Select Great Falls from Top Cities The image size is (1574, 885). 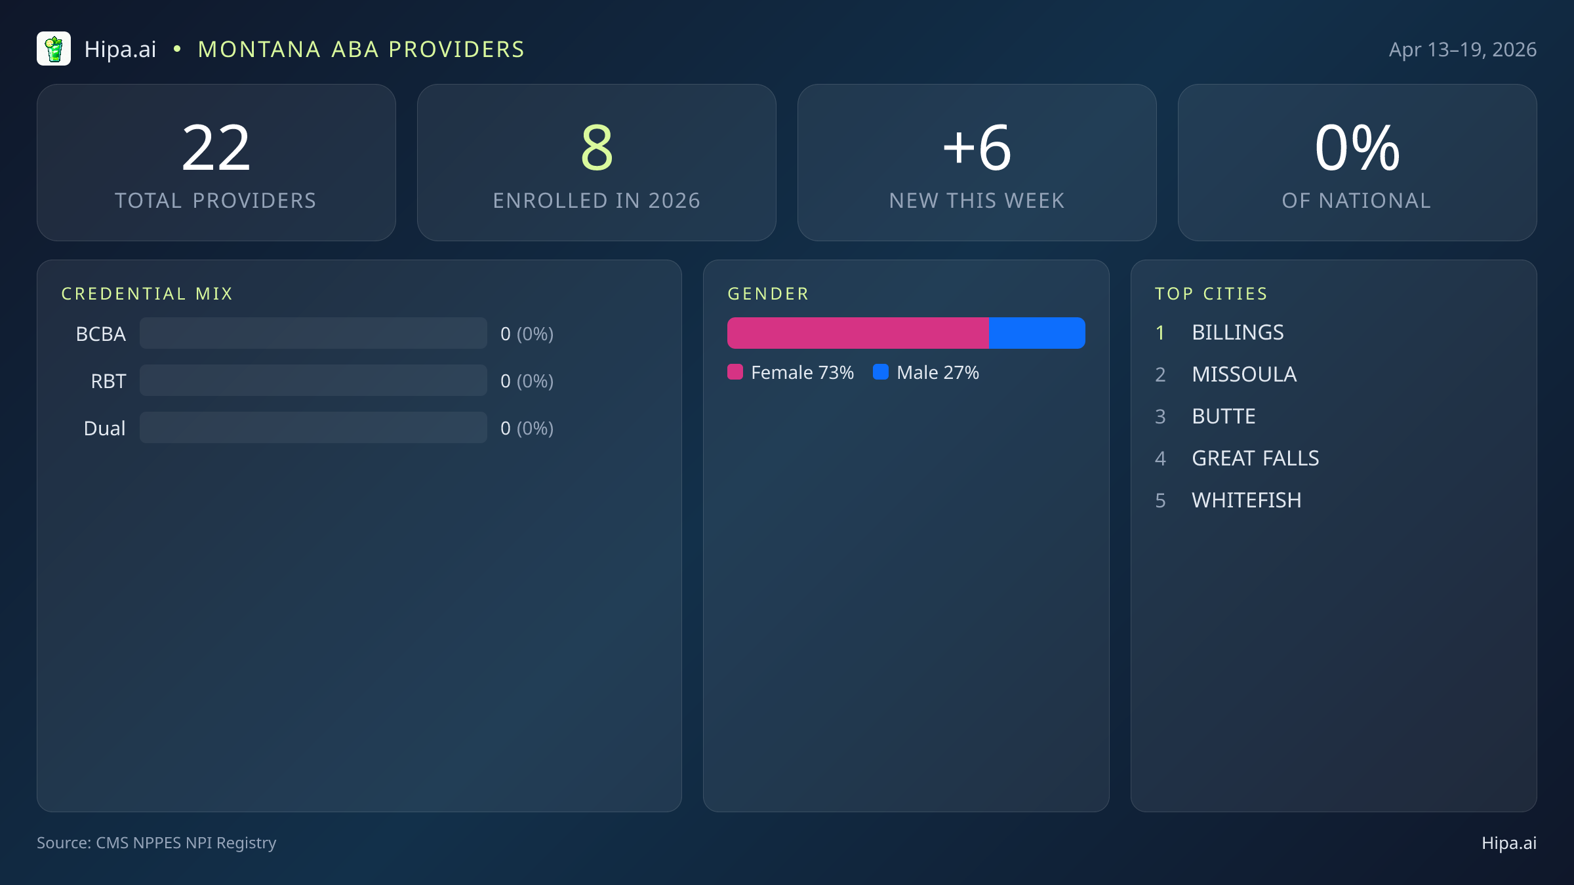[1255, 458]
